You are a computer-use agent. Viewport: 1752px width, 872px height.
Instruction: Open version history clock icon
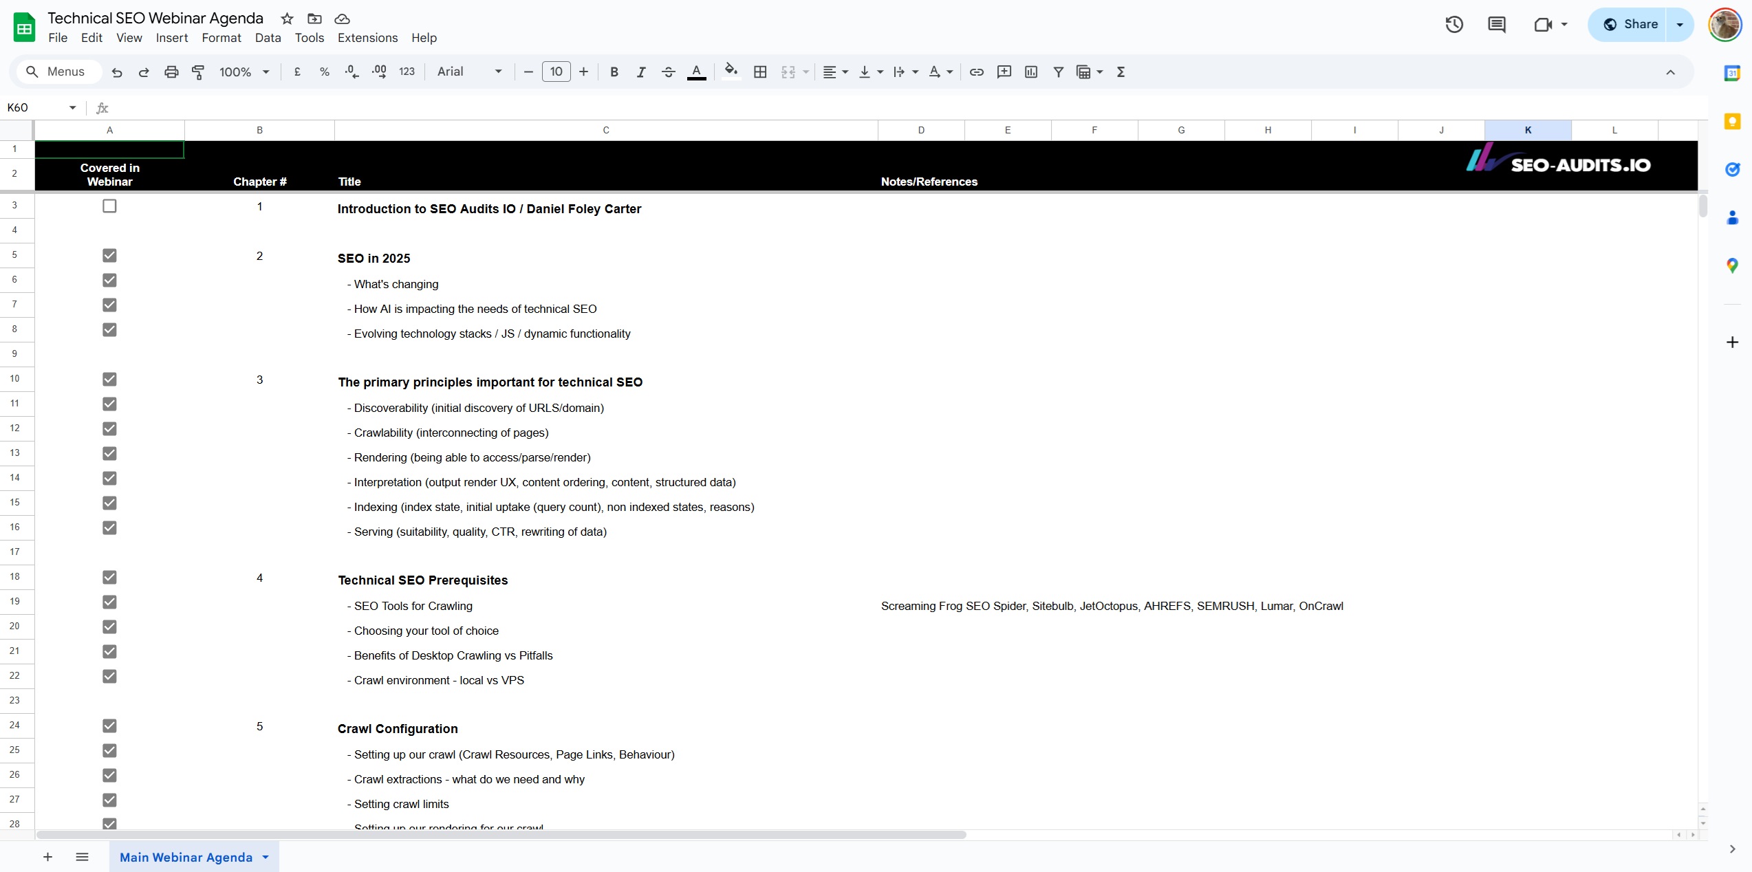(1453, 25)
